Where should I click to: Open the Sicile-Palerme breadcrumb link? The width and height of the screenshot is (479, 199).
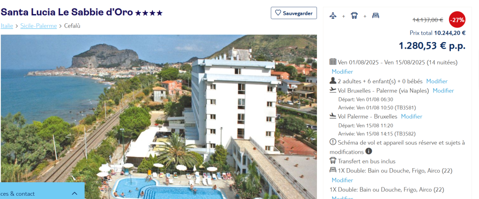tap(38, 26)
